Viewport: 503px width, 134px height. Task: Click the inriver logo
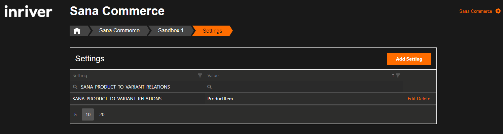[28, 11]
